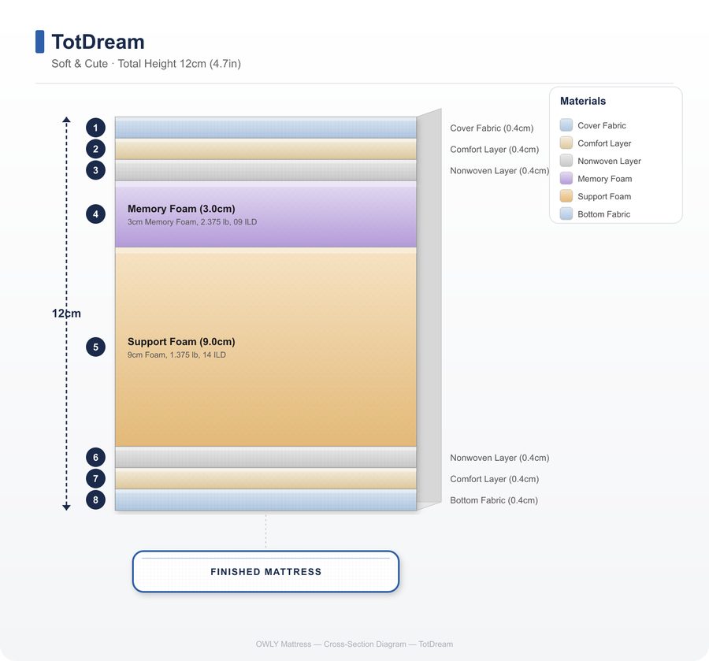The image size is (709, 661).
Task: Select the comfort layer band beside badge 2
Action: coord(266,149)
